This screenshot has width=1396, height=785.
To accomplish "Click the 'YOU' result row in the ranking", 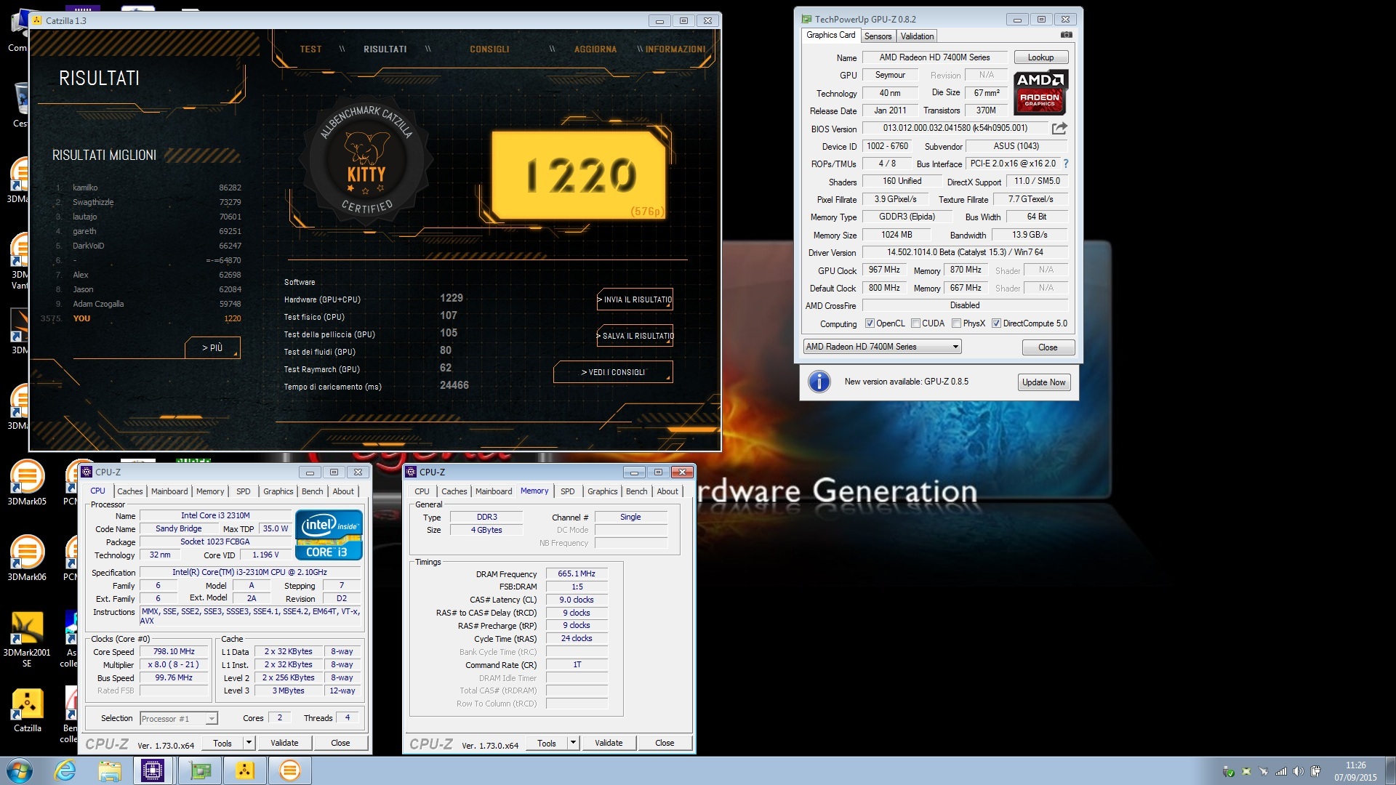I will pyautogui.click(x=141, y=318).
